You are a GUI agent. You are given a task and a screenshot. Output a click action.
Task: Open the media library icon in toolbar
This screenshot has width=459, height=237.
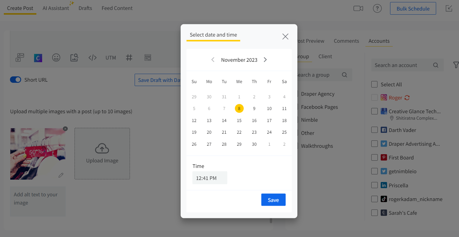[20, 58]
